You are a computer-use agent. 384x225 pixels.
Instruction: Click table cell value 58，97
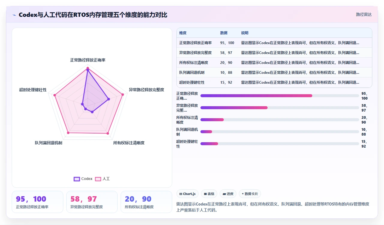[226, 53]
